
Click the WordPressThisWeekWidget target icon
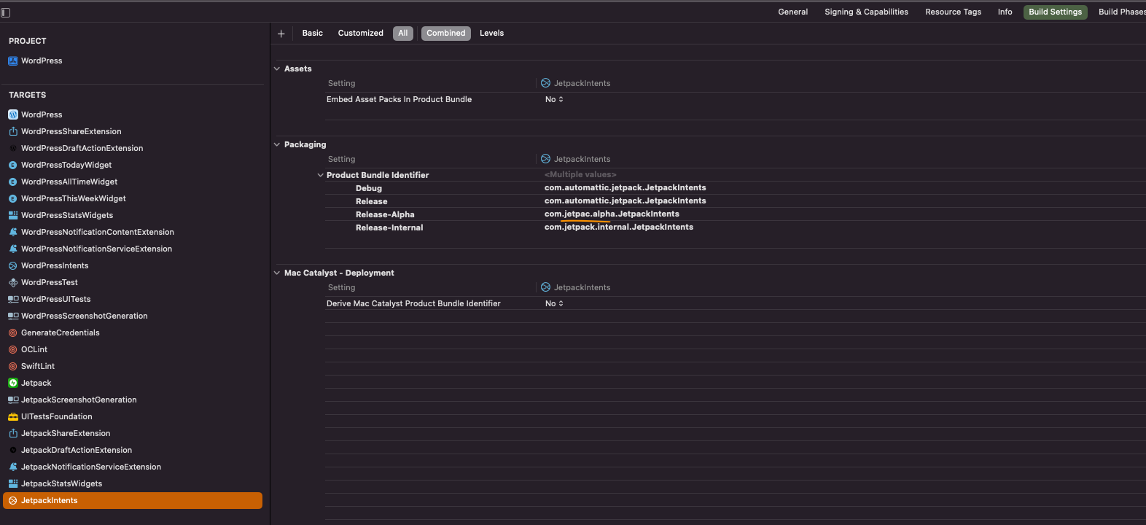tap(13, 198)
